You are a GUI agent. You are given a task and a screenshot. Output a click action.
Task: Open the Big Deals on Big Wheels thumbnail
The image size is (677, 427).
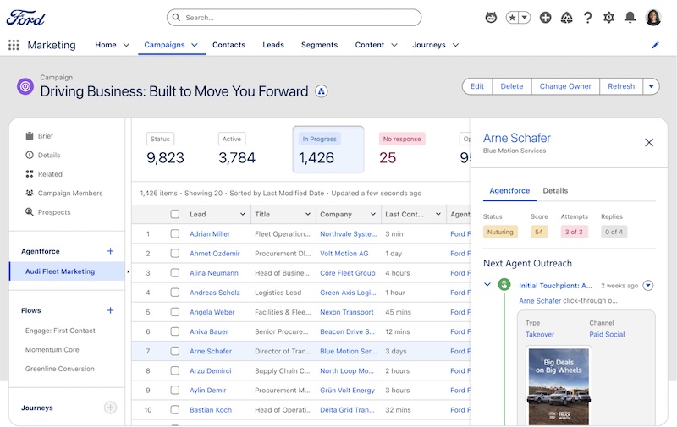[559, 387]
